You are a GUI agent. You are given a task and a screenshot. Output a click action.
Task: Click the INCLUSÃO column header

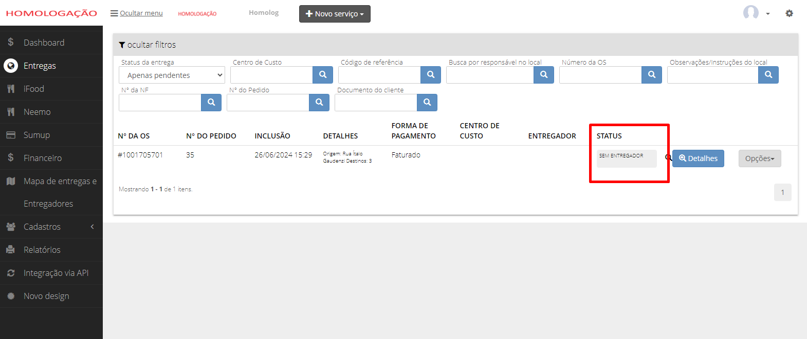(272, 136)
